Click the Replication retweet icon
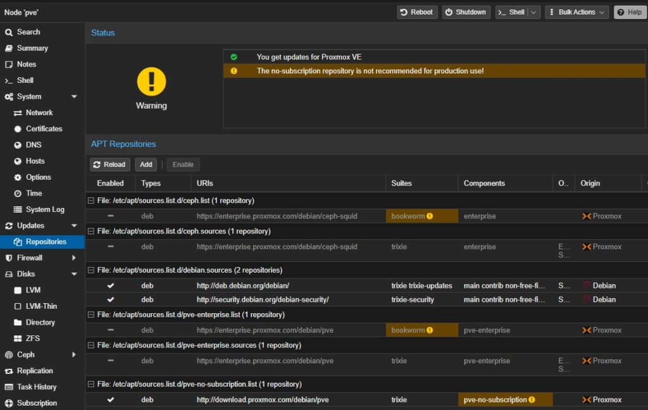The width and height of the screenshot is (648, 410). point(9,371)
